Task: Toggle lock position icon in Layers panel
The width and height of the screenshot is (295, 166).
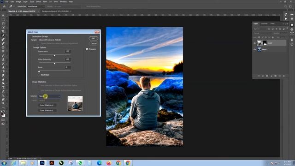Action: click(x=266, y=37)
